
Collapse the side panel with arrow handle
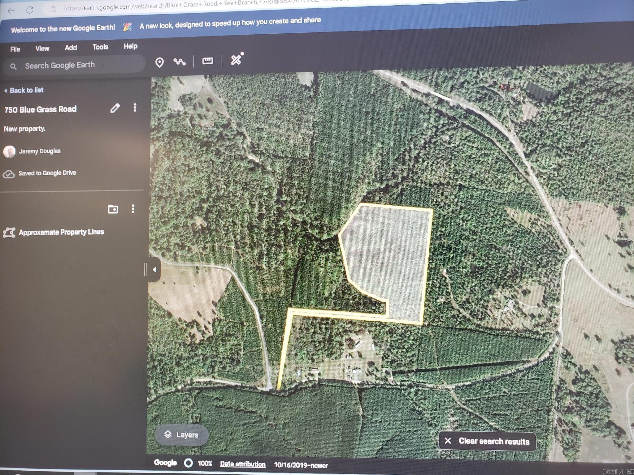[x=154, y=270]
